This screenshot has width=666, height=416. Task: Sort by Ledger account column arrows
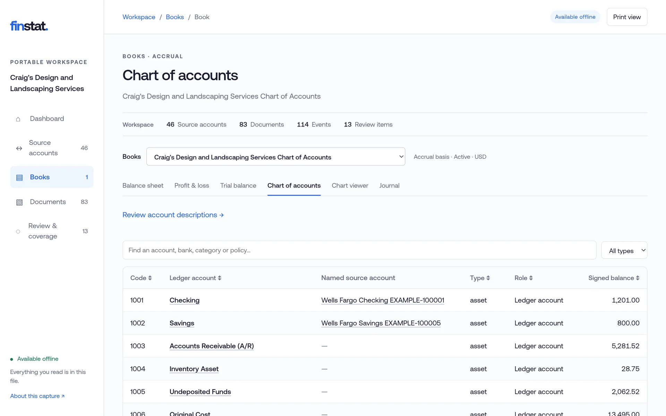pos(220,278)
